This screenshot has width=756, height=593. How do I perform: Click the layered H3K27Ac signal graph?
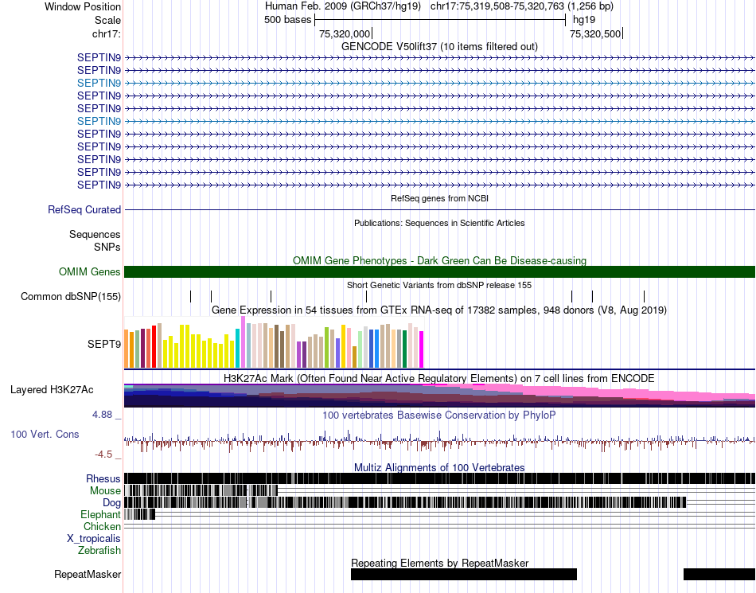(x=440, y=396)
